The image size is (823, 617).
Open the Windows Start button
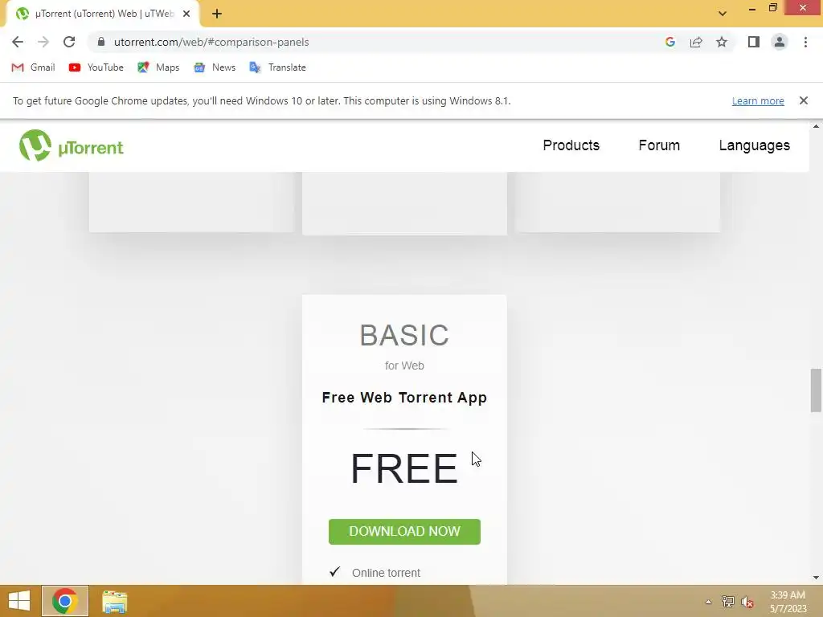point(19,601)
